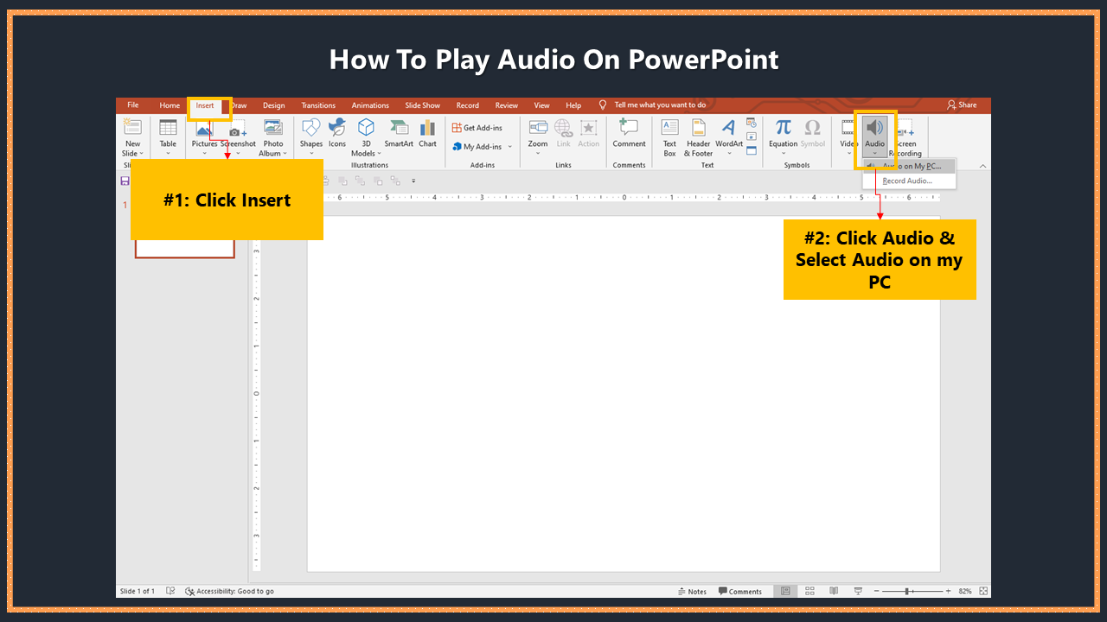Image resolution: width=1107 pixels, height=622 pixels.
Task: Click the Action icon
Action: point(589,128)
